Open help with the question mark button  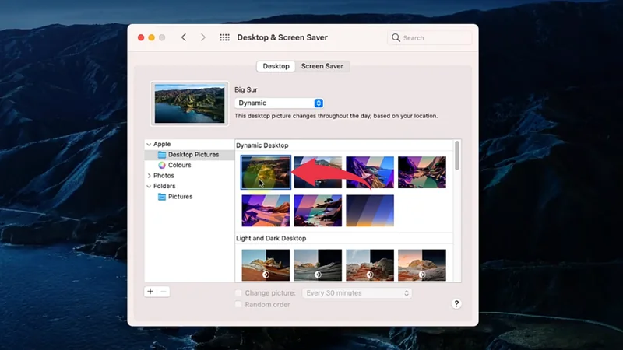point(456,304)
